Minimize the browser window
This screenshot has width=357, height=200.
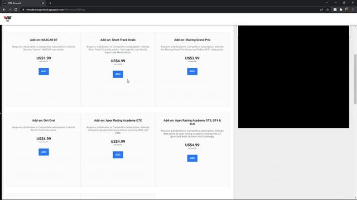pos(336,3)
